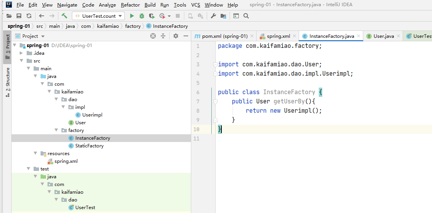432x213 pixels.
Task: Run UserTest.count with the green play icon
Action: tap(132, 16)
